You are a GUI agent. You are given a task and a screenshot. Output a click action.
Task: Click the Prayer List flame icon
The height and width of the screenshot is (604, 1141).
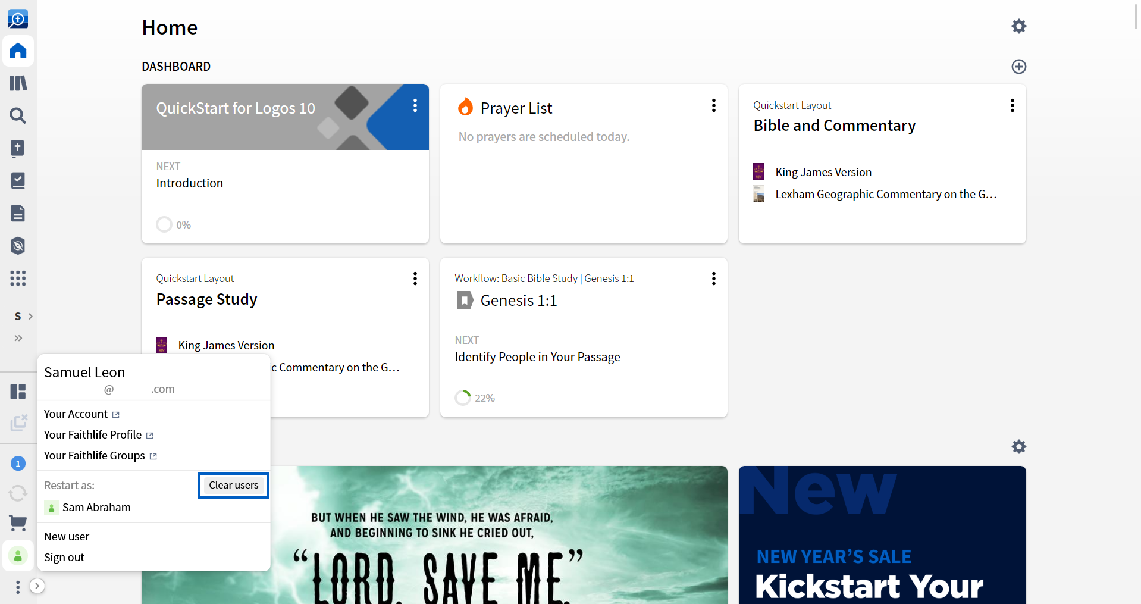coord(465,107)
